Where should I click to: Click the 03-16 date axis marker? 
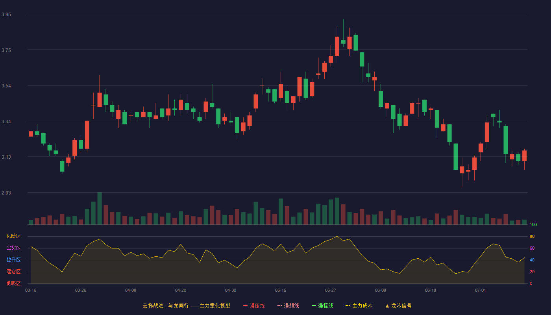[x=31, y=290]
